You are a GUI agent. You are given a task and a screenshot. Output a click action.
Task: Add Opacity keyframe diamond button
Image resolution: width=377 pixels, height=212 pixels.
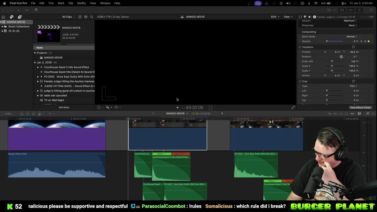coord(368,41)
